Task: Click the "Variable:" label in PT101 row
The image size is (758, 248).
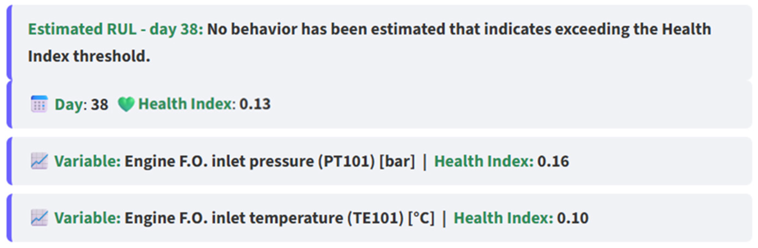Action: 87,161
